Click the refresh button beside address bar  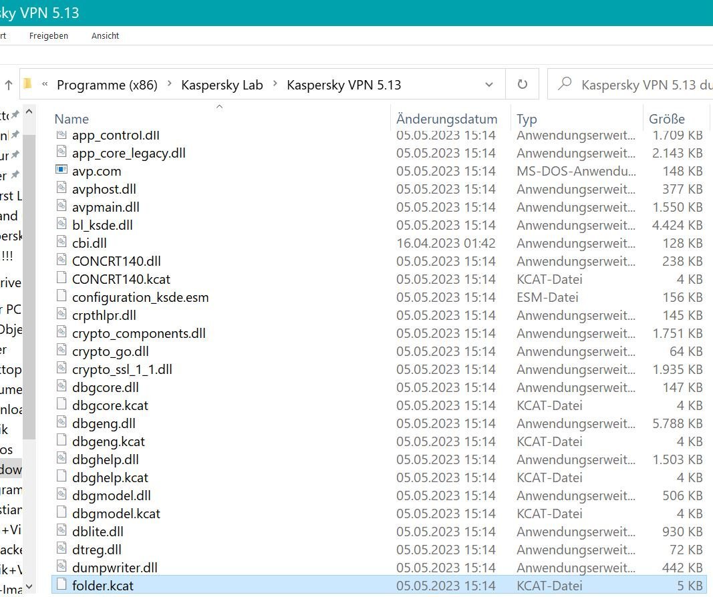(x=523, y=85)
